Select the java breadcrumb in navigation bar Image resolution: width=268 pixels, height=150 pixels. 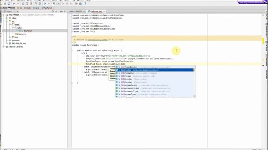coord(36,8)
